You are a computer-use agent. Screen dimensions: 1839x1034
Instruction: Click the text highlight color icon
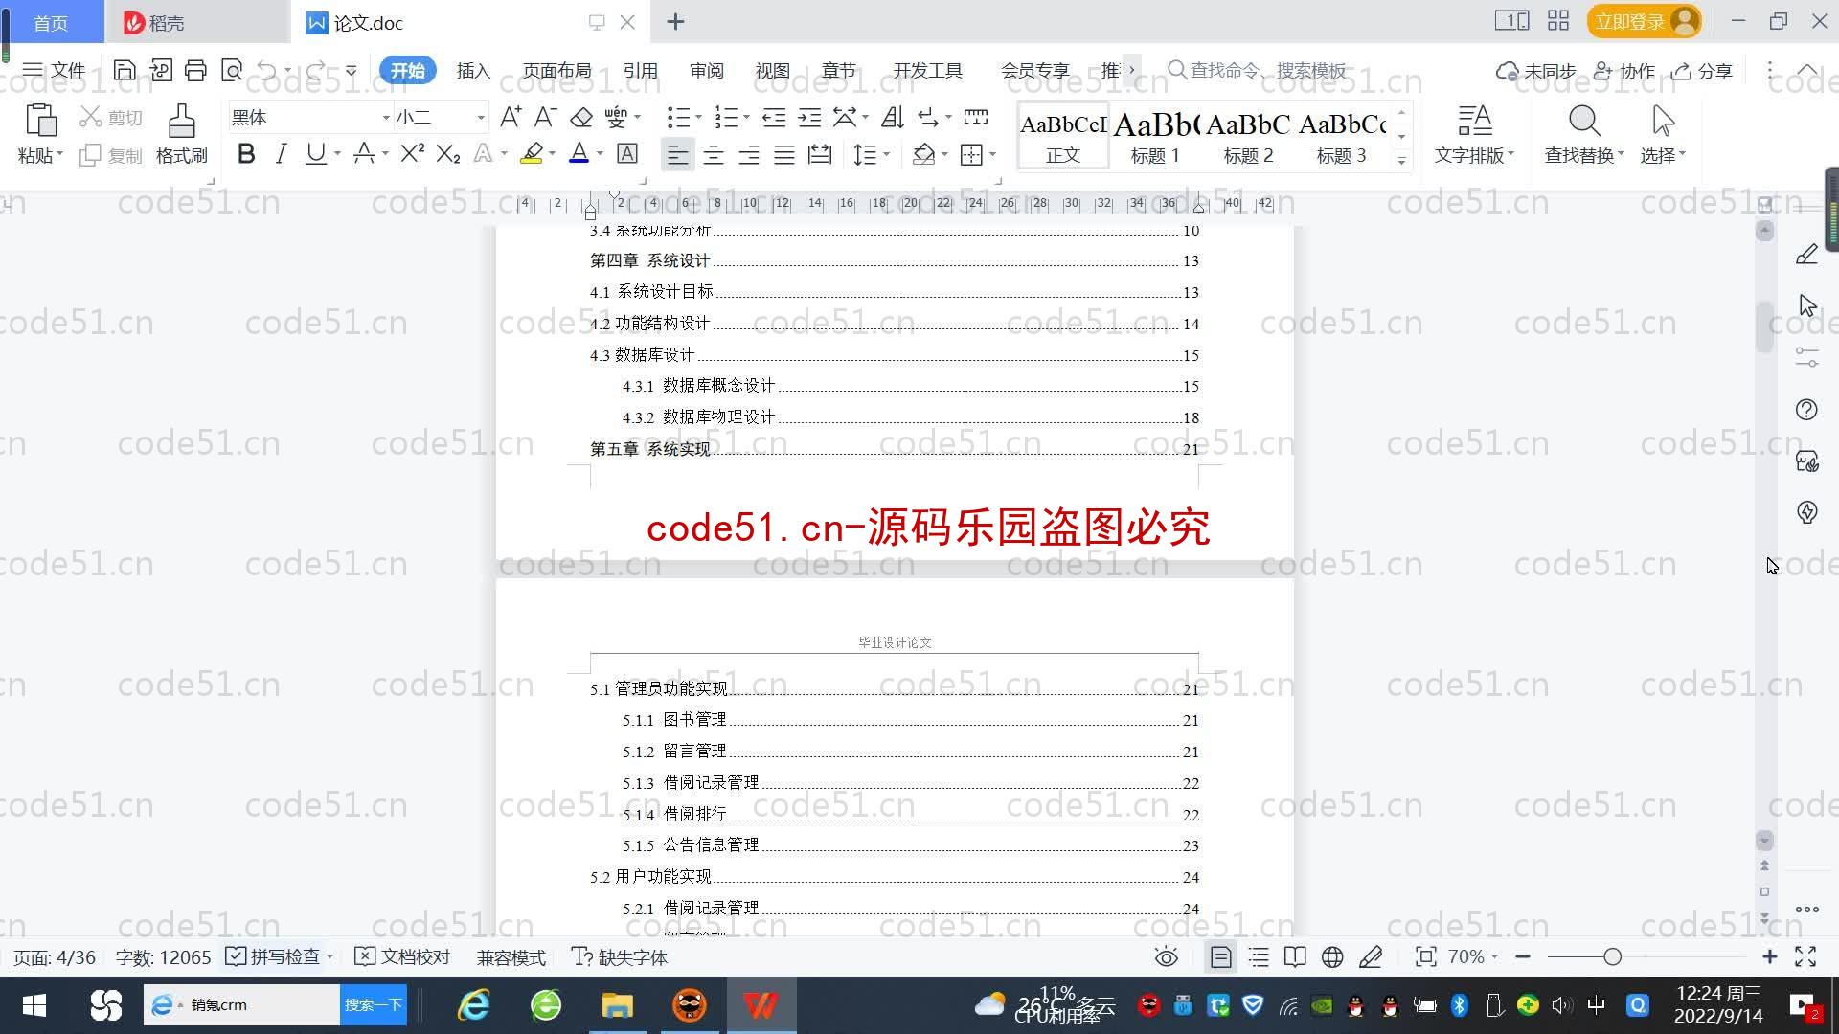pos(533,154)
